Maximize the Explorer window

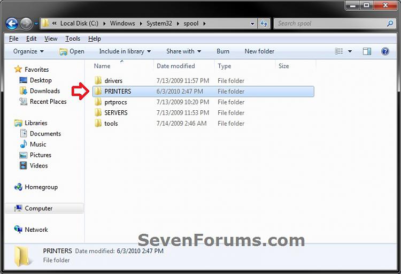click(366, 5)
